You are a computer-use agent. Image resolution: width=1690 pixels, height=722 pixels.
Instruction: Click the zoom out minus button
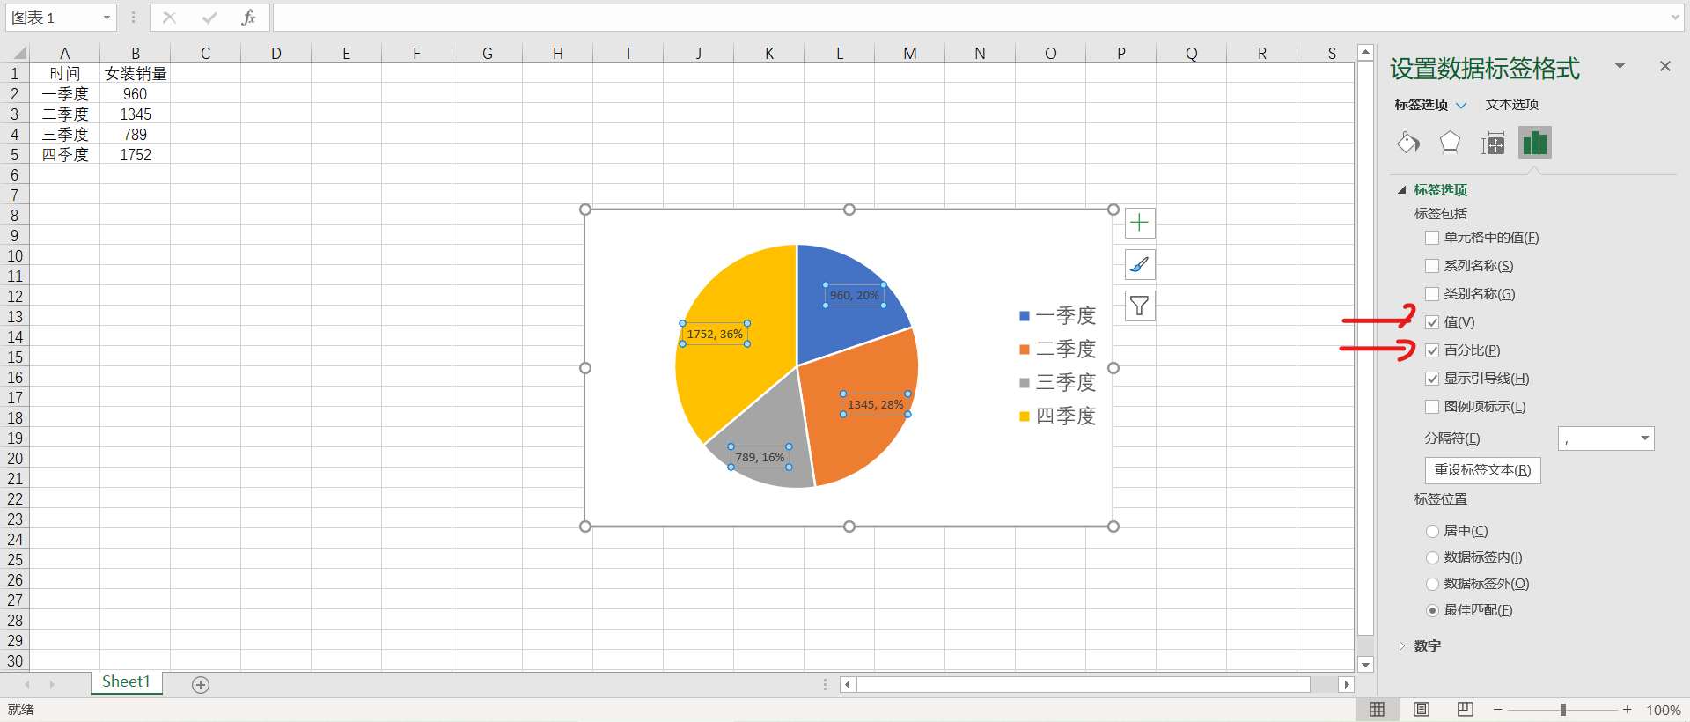(x=1498, y=710)
